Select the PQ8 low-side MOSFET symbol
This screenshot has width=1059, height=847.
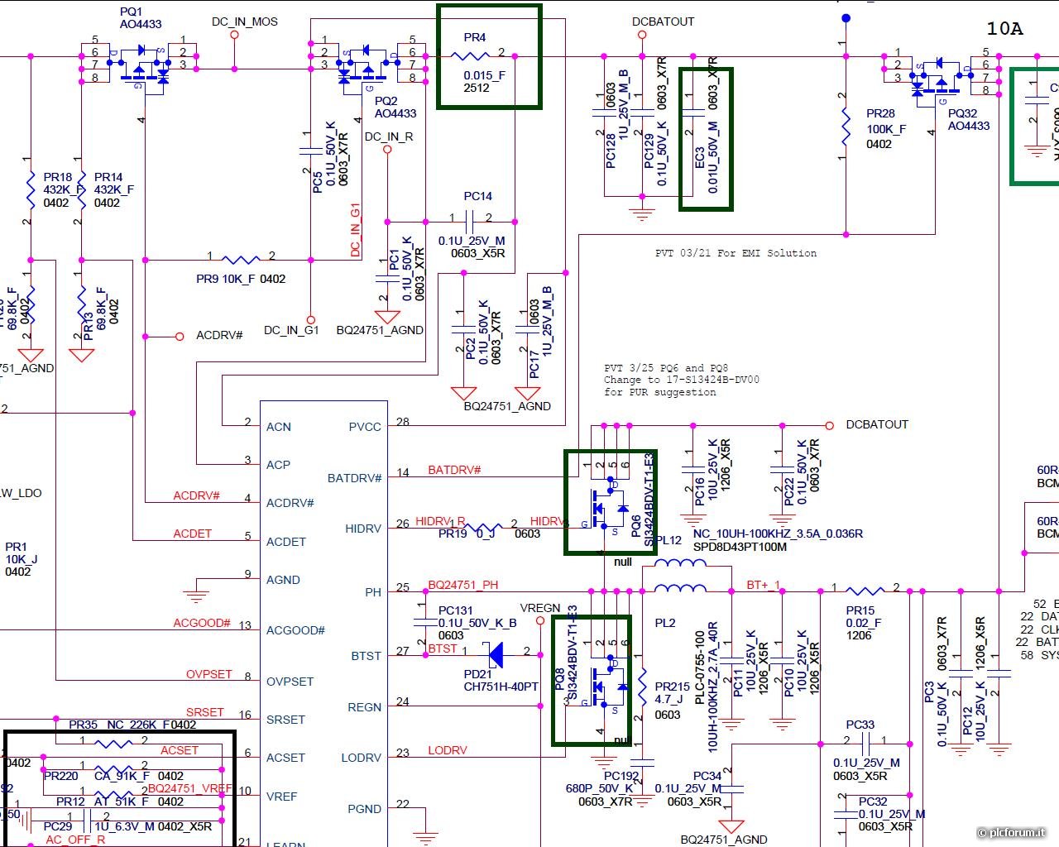[x=610, y=682]
